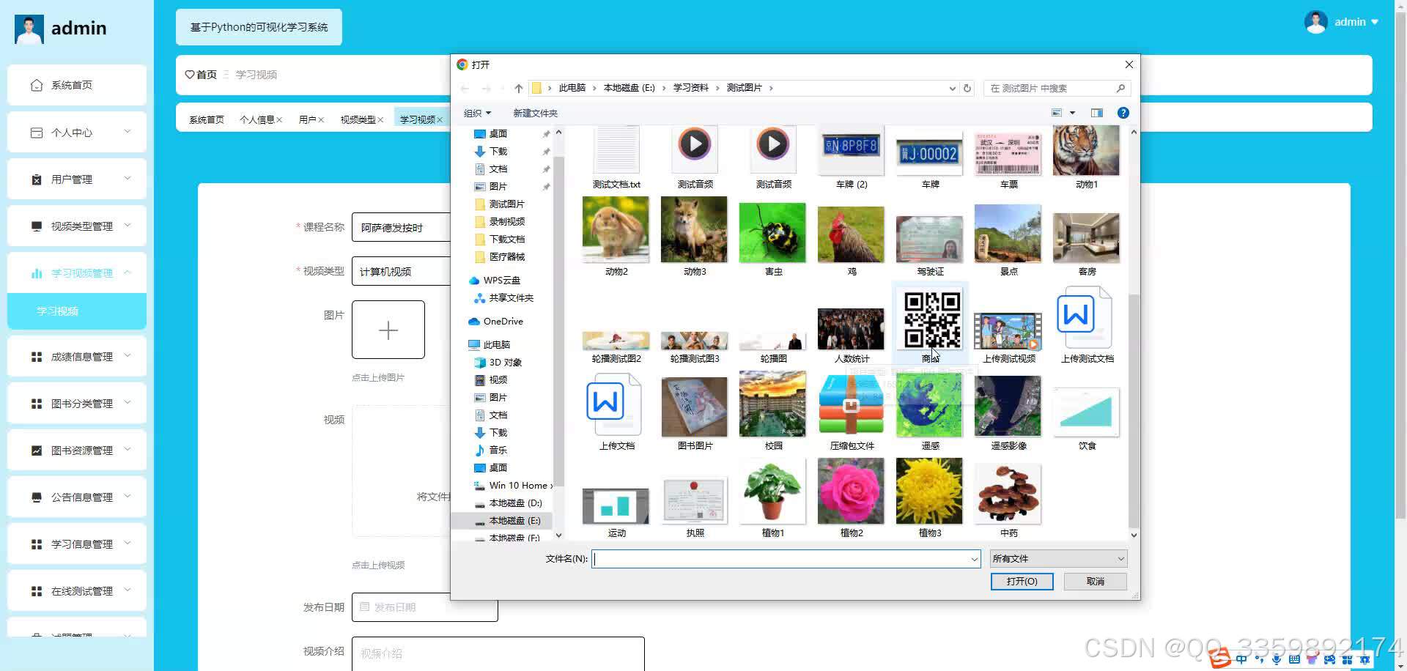Image resolution: width=1407 pixels, height=671 pixels.
Task: Select 此电脑 in the navigation tree
Action: (496, 345)
